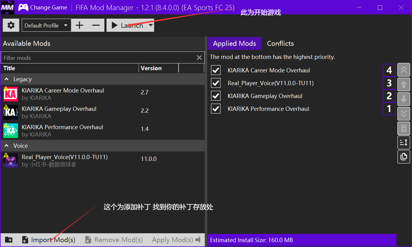Select Real_Player_Voice mod in Available Mods
This screenshot has height=247, width=412.
coord(103,161)
